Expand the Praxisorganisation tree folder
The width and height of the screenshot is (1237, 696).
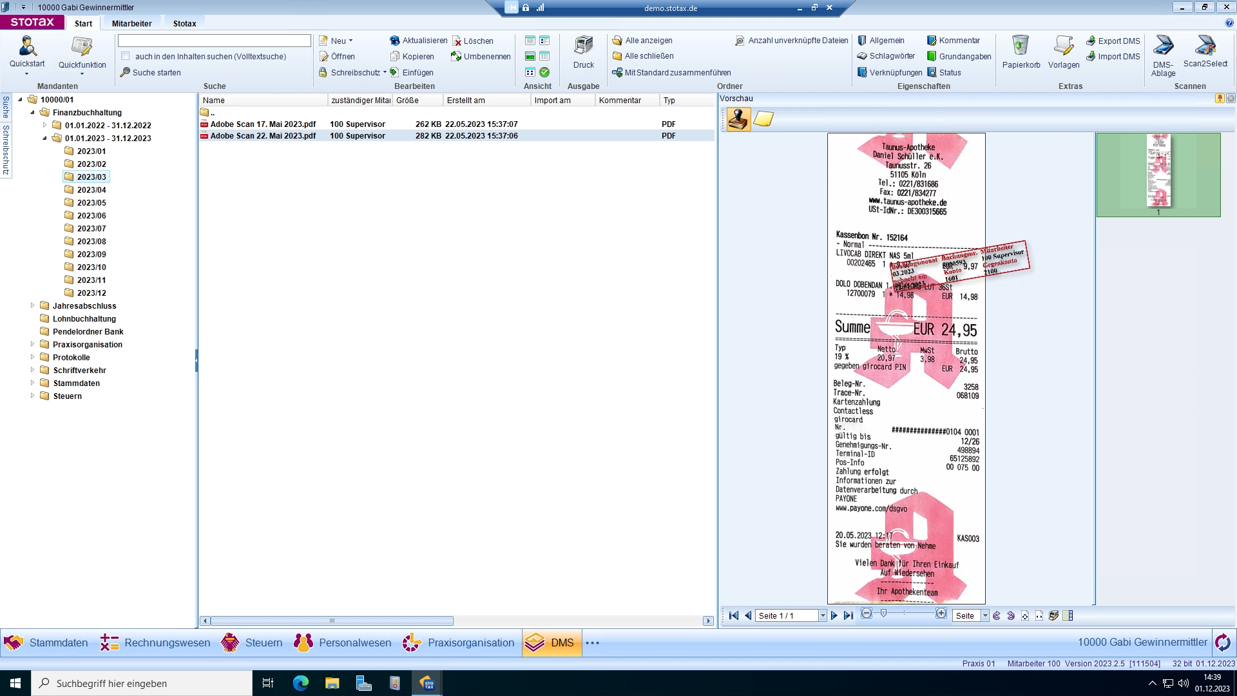click(32, 344)
